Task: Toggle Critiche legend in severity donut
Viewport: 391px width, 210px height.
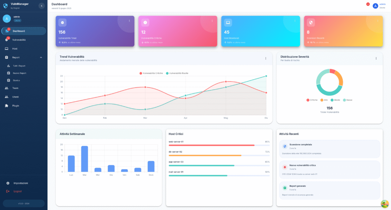Action: point(312,100)
